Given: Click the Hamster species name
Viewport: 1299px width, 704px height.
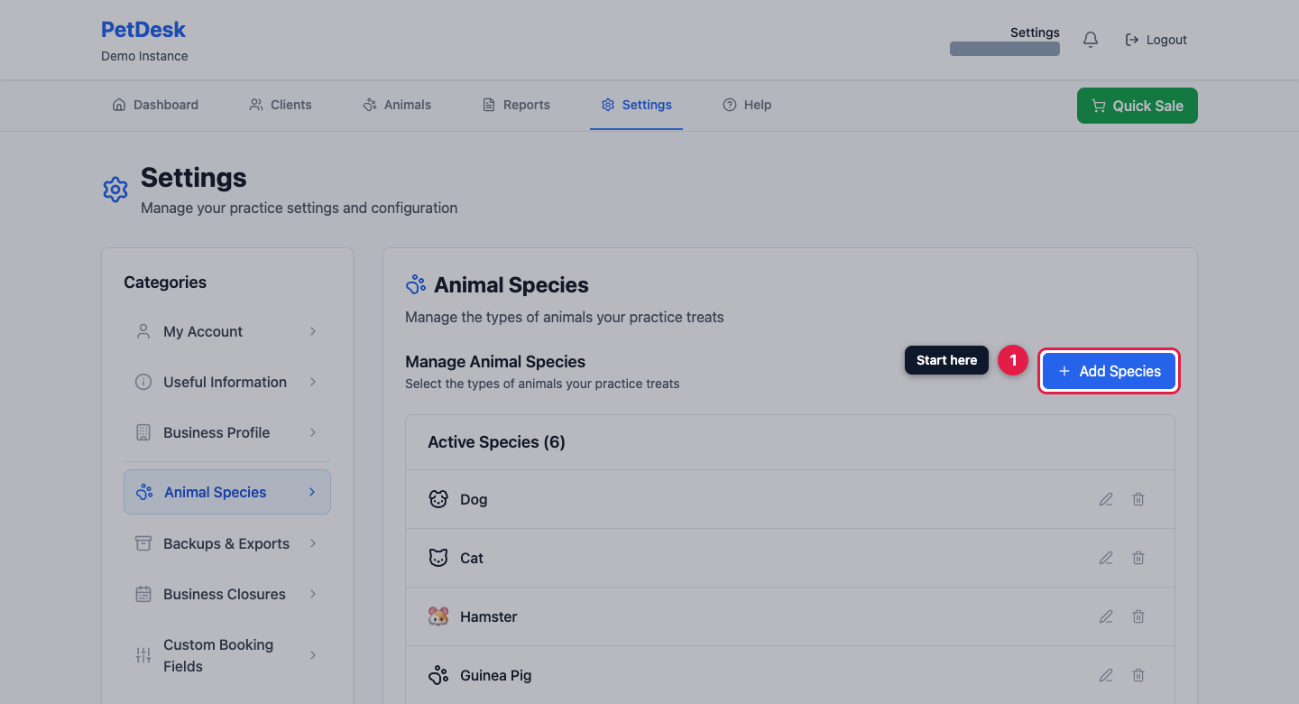Looking at the screenshot, I should 489,616.
